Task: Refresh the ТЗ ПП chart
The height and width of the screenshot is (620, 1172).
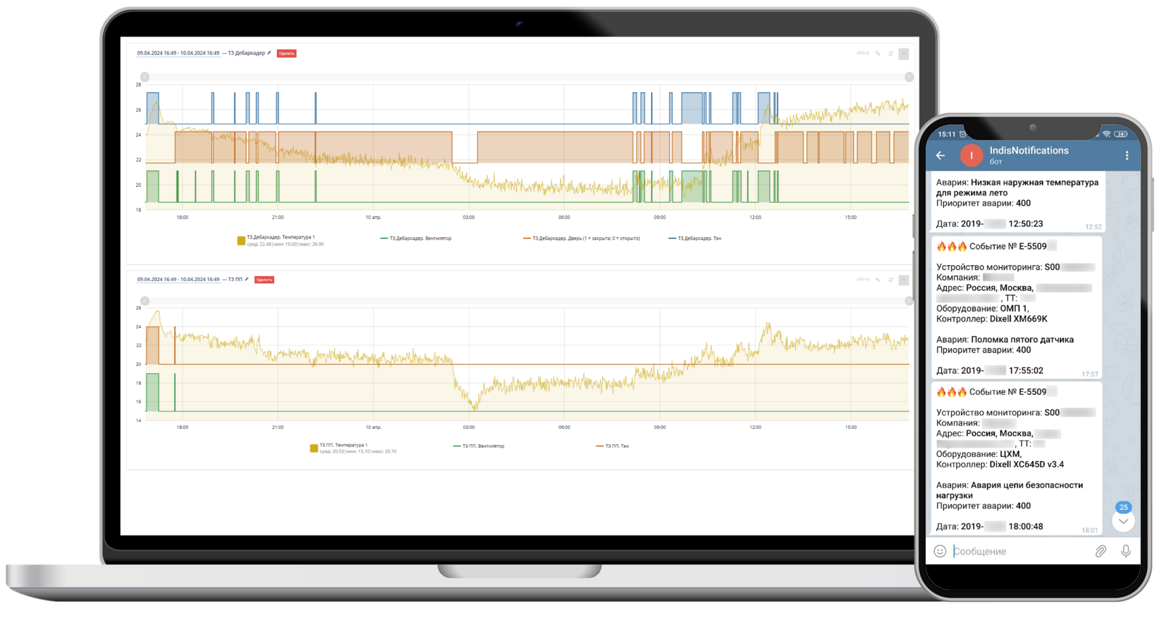Action: tap(891, 280)
